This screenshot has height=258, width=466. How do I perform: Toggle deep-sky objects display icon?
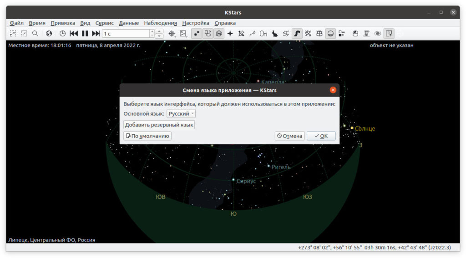[x=208, y=34]
